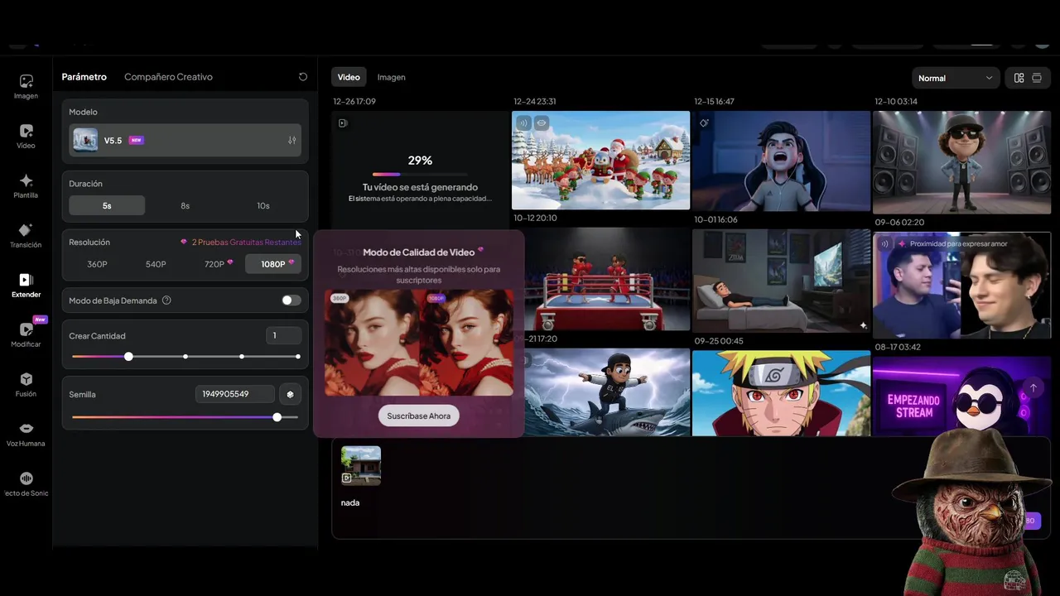
Task: Switch to Parámetro tab
Action: [84, 77]
